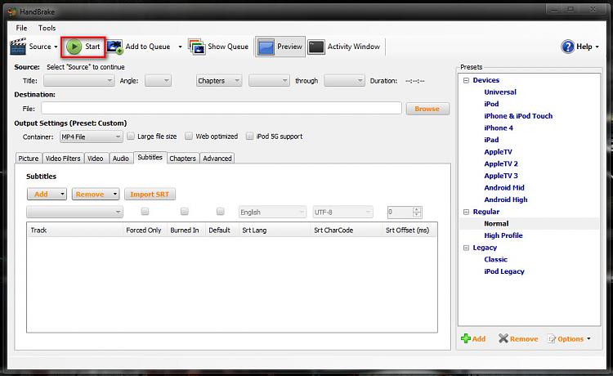Open the start chapter dropdown before 'through'
613x376 pixels.
pyautogui.click(x=269, y=81)
